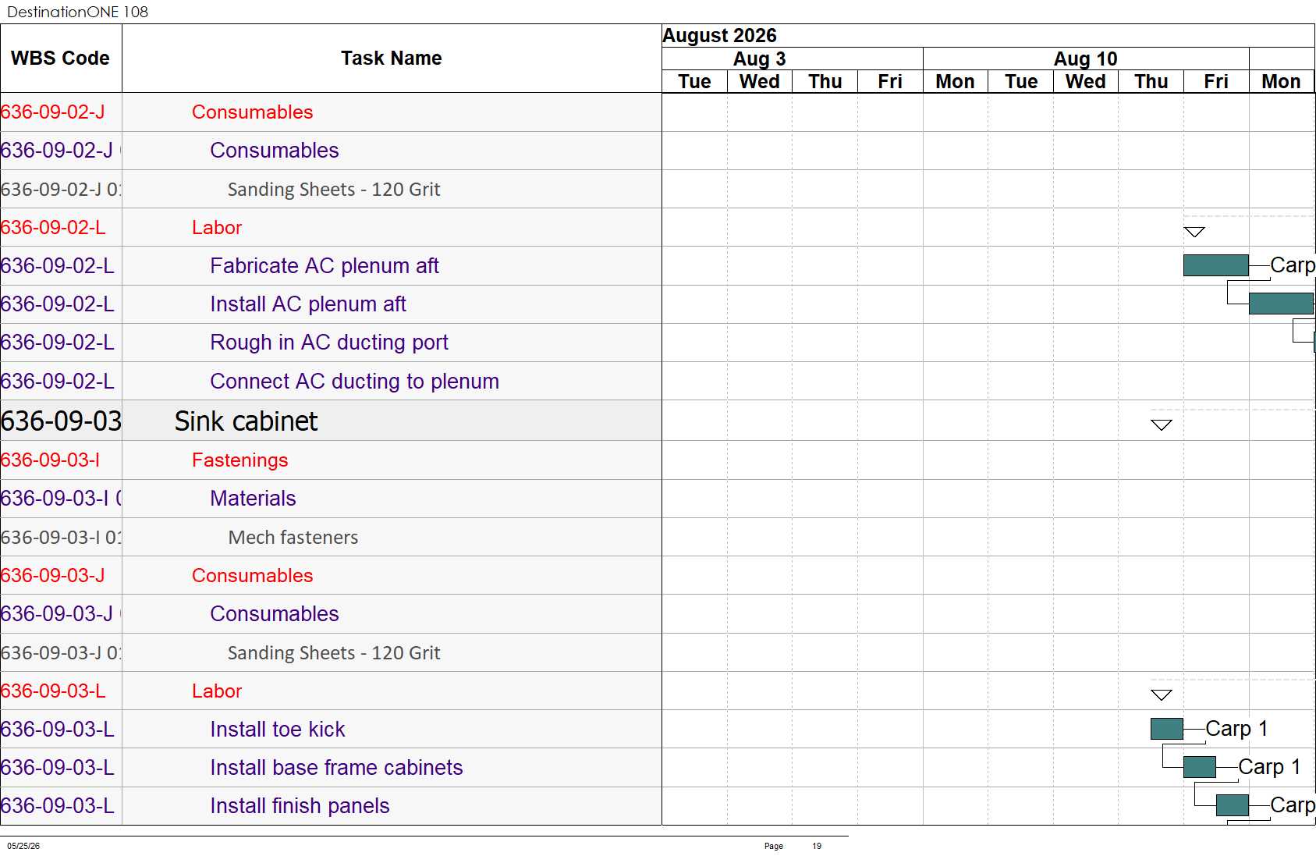The image size is (1316, 856).
Task: Select the Tue day header under Aug 3
Action: [x=694, y=82]
